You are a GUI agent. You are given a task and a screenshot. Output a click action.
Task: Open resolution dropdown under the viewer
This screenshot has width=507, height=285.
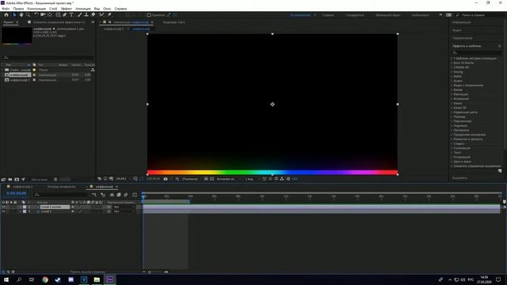191,179
